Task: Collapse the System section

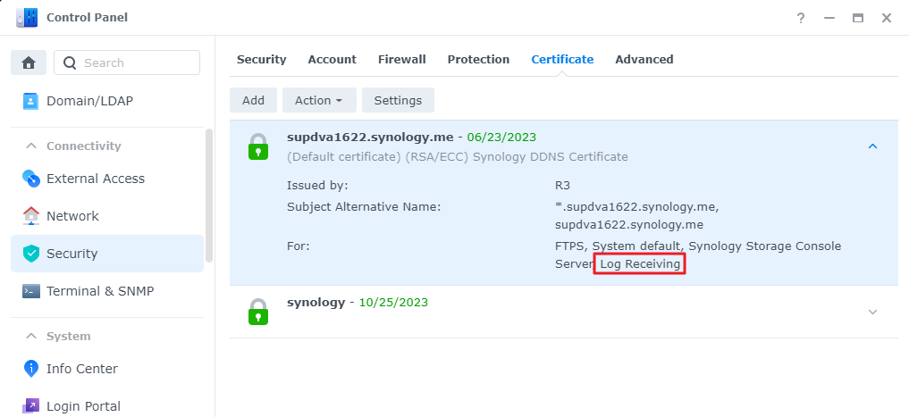Action: tap(31, 336)
